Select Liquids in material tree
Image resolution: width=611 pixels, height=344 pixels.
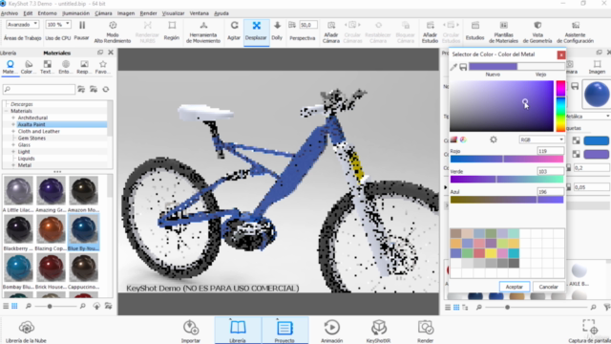coord(26,159)
